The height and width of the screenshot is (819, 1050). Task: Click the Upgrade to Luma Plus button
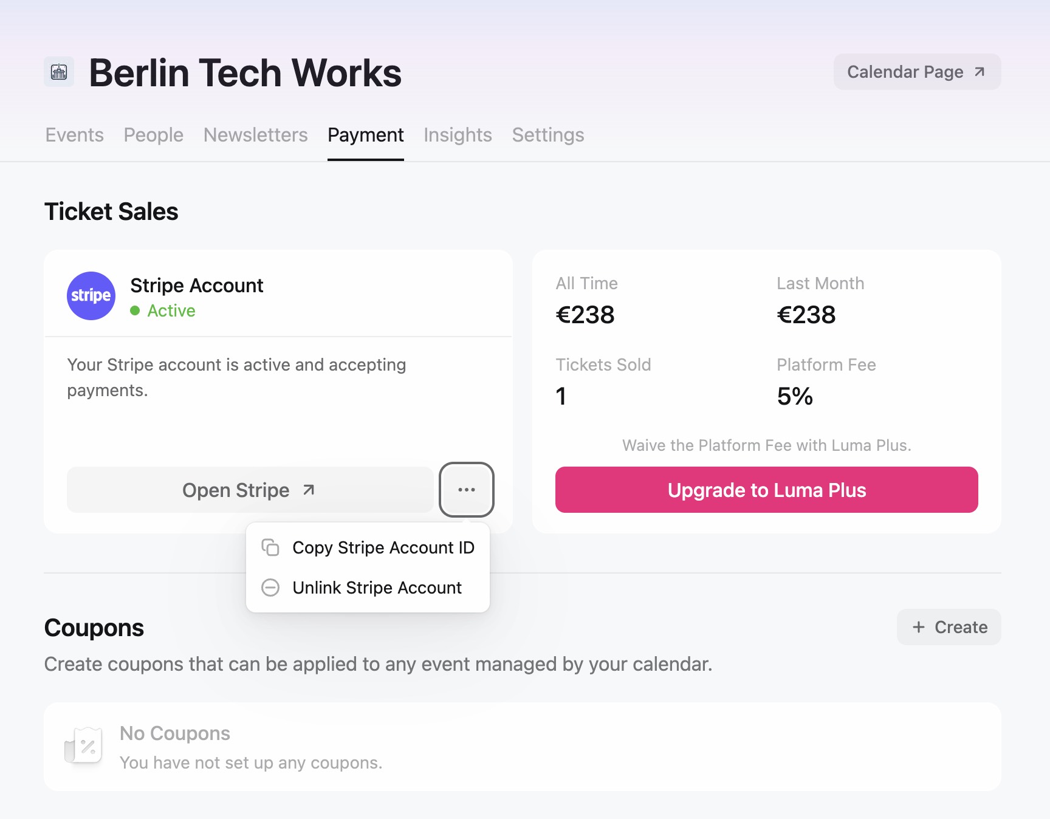[x=766, y=490]
